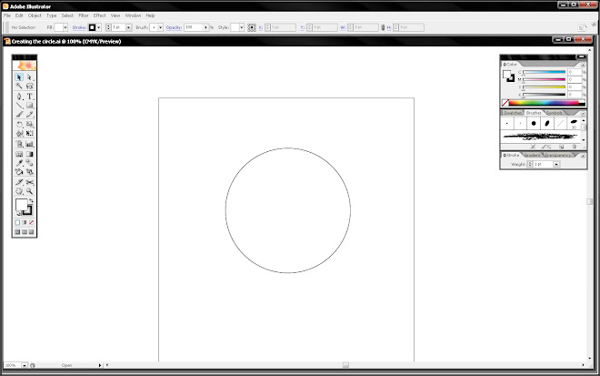Select the Warp tool
Viewport: 600px width, 376px height.
point(19,134)
